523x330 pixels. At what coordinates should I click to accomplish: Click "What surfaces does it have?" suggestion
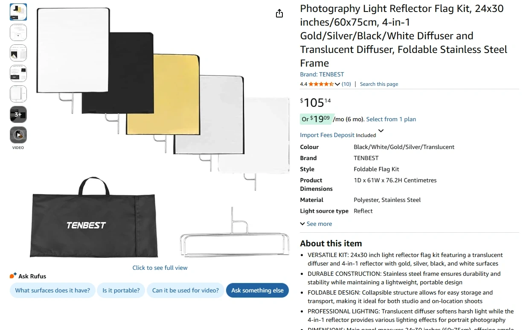[x=52, y=290]
